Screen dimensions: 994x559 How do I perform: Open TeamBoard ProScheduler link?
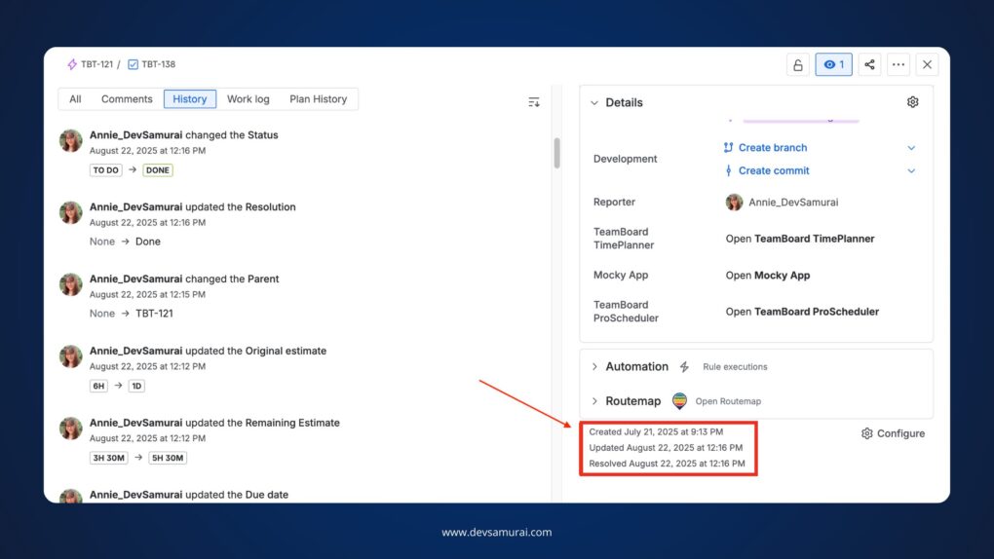pos(802,312)
